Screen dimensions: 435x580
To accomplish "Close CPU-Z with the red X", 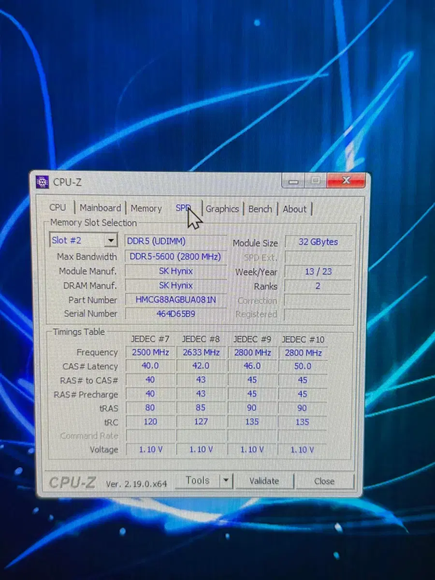I will coord(346,181).
